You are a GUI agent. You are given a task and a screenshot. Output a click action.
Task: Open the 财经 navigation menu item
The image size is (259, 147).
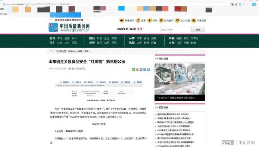[92, 38]
